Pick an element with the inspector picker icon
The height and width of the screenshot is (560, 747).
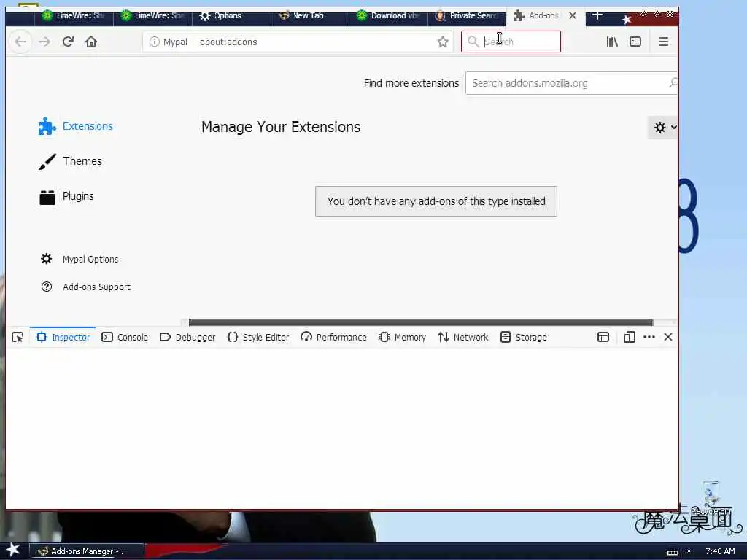click(x=18, y=337)
